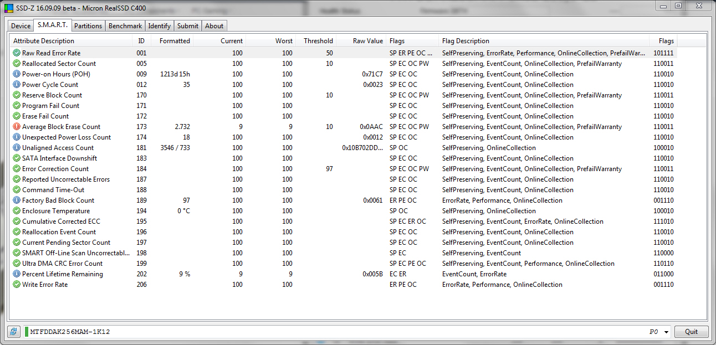Click the status icon for Cumulative Corrected ECC

point(17,222)
